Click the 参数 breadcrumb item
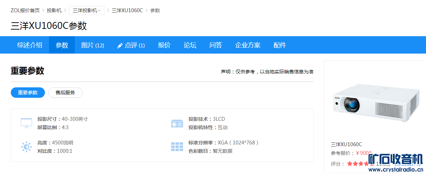Screen dimensions: 426x174 155,10
